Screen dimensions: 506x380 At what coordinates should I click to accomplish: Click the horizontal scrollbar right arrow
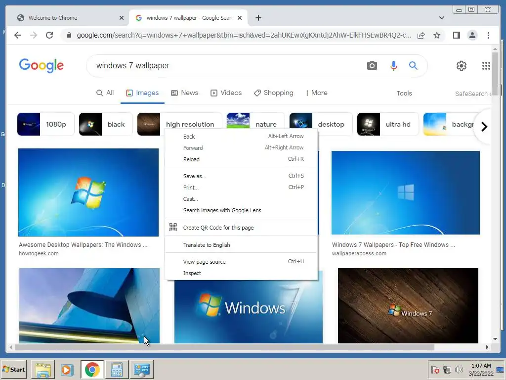pyautogui.click(x=487, y=347)
